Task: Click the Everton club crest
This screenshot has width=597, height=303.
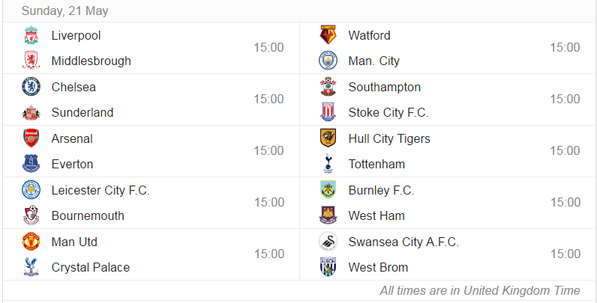Action: pos(31,164)
